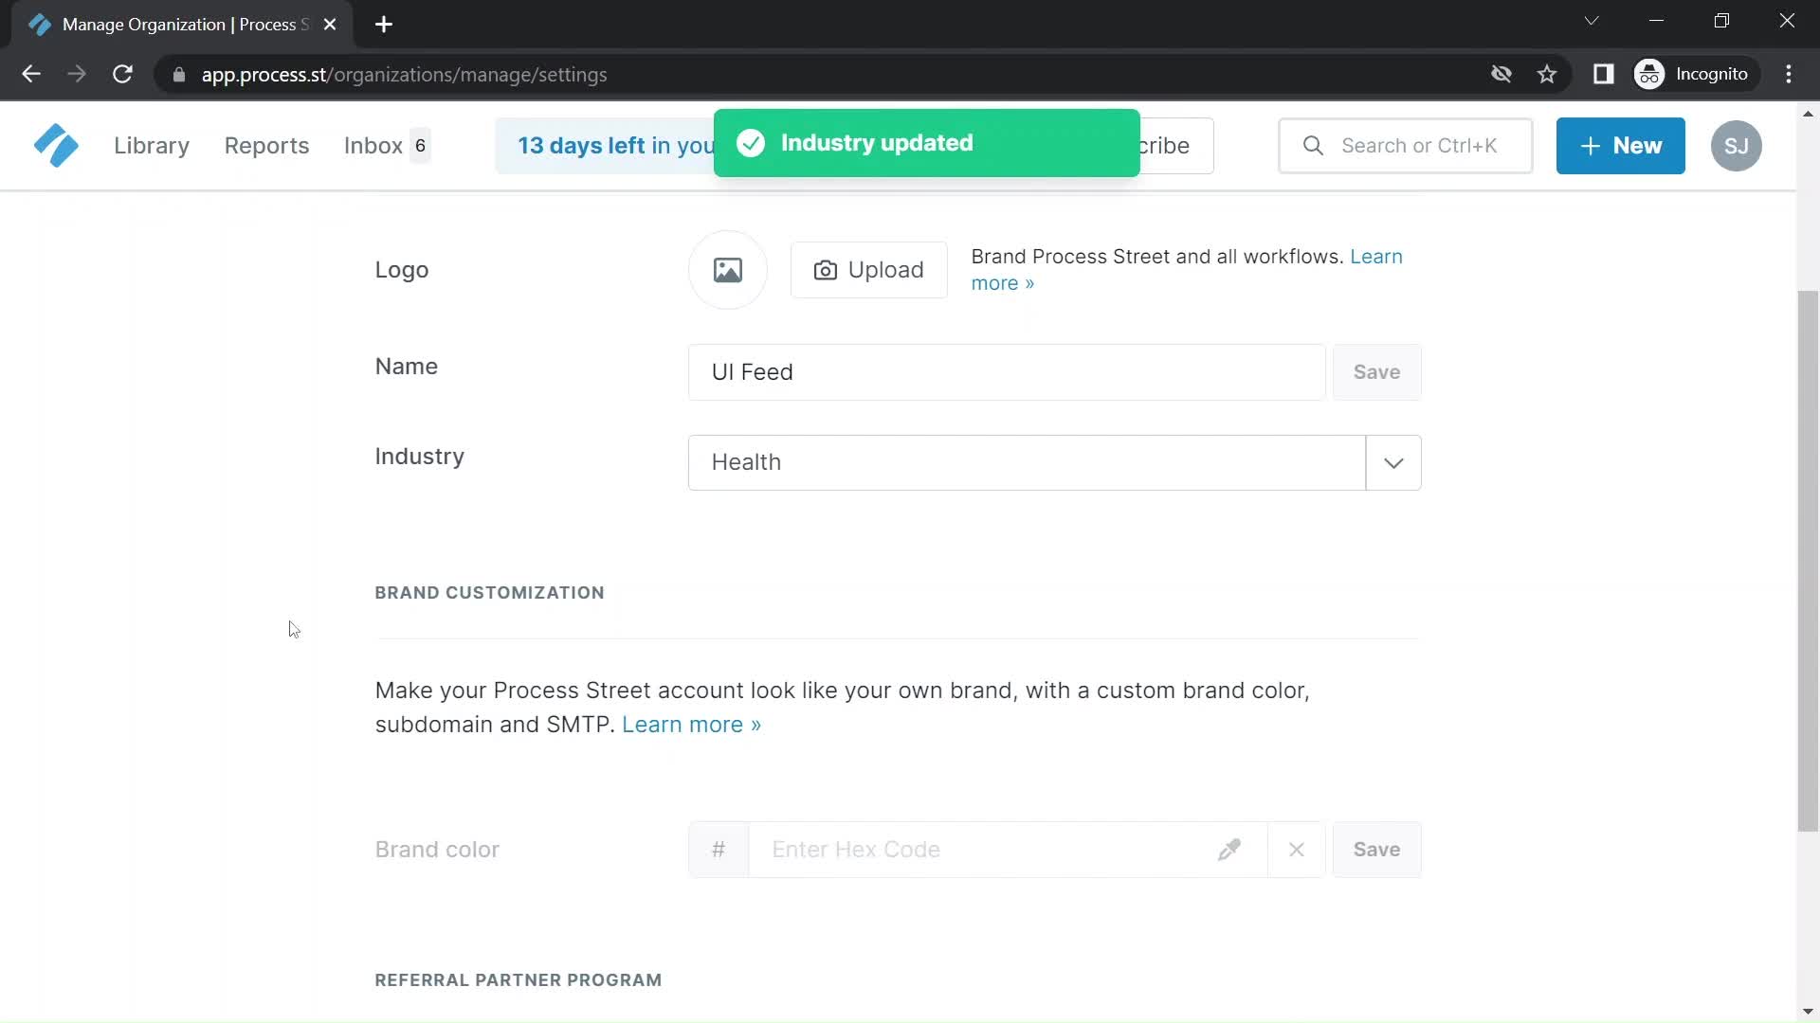The image size is (1820, 1023).
Task: Click the Library navigation tab
Action: click(x=152, y=146)
